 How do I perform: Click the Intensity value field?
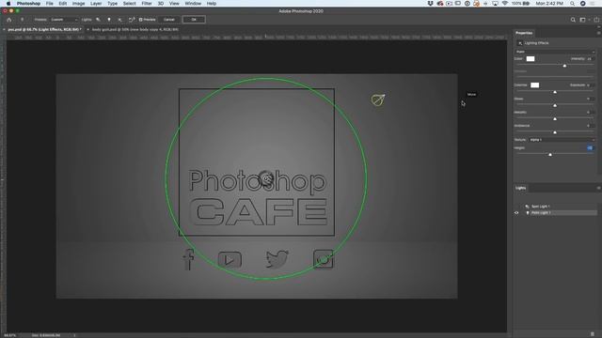tap(590, 59)
